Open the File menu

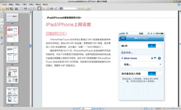tap(4, 5)
